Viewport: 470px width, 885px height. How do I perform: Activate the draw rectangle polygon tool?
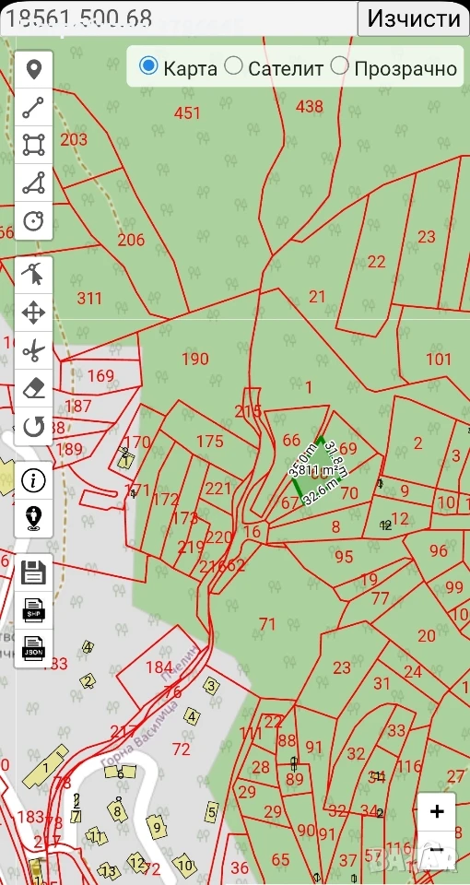point(33,145)
